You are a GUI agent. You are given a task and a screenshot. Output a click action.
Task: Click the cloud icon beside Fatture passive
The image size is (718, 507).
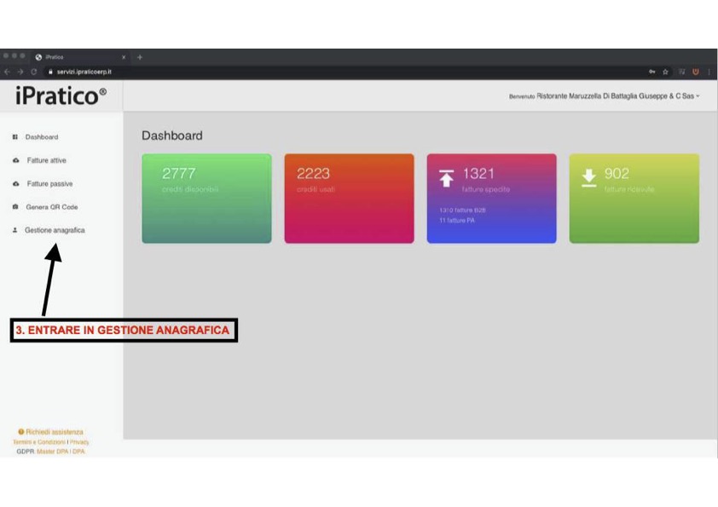(x=15, y=184)
